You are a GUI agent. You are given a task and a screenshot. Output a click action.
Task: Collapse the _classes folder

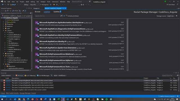tap(4, 31)
